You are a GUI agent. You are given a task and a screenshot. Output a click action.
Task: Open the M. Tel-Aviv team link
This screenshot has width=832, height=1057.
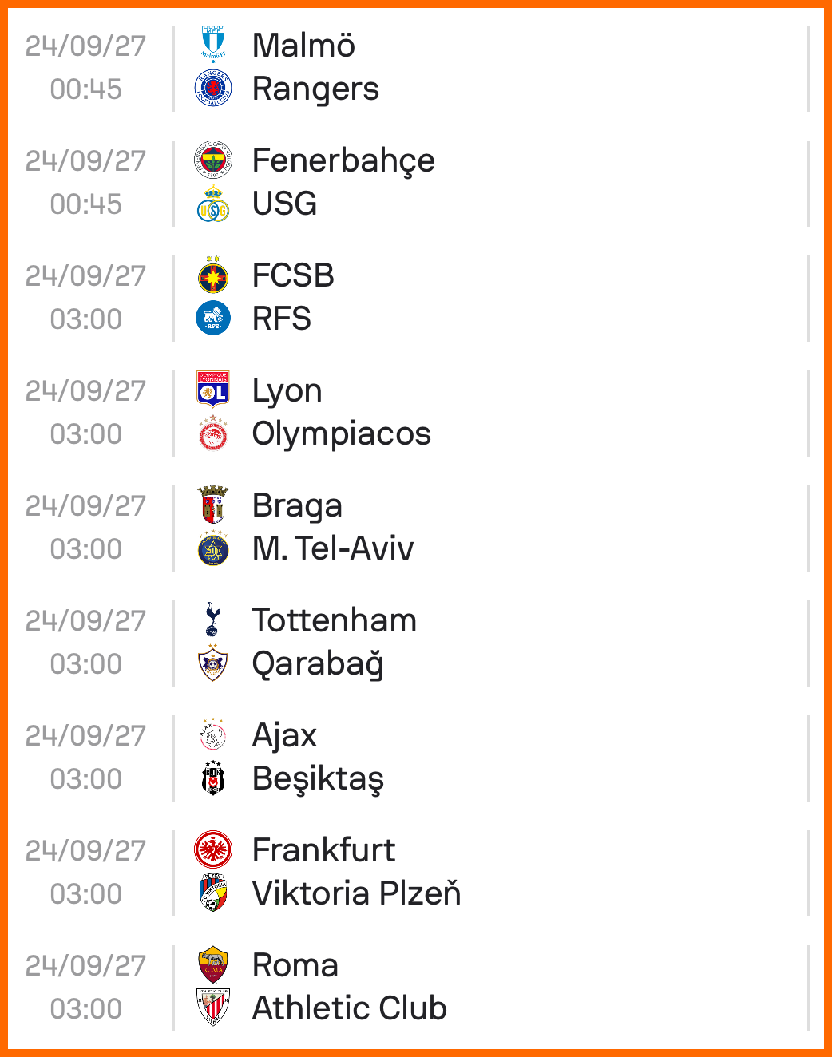coord(333,548)
